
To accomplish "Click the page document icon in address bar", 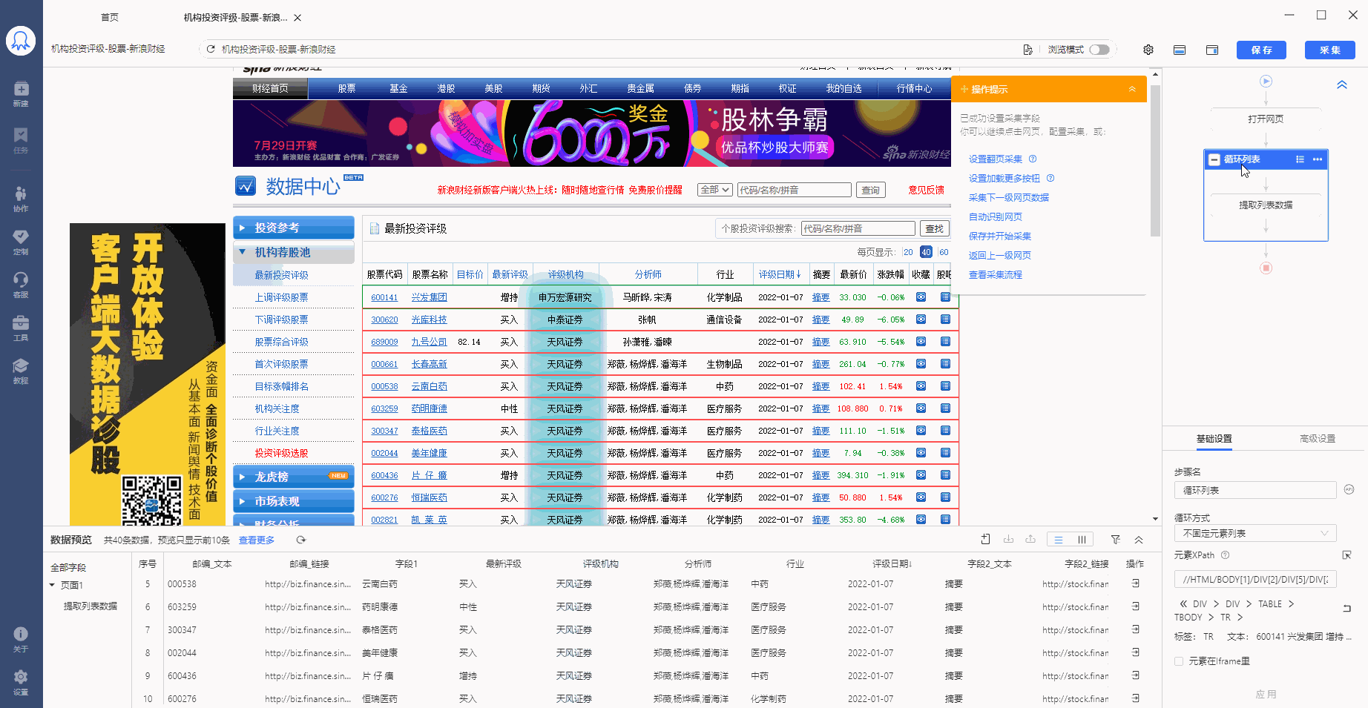I will (x=1027, y=50).
